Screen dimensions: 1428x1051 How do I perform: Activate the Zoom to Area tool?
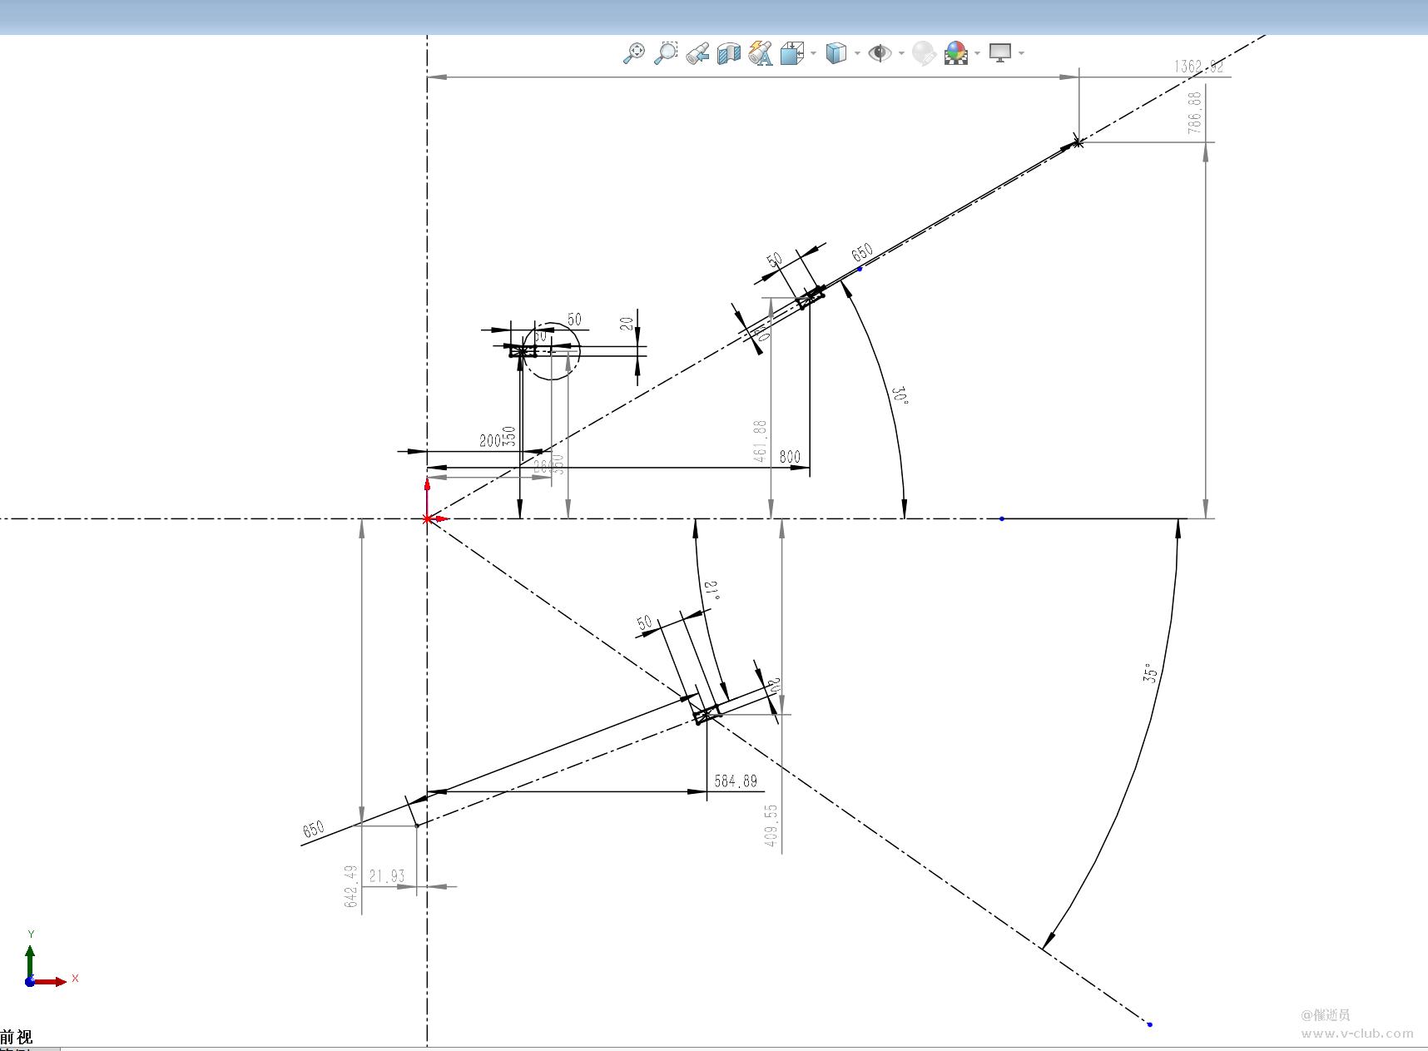[666, 53]
